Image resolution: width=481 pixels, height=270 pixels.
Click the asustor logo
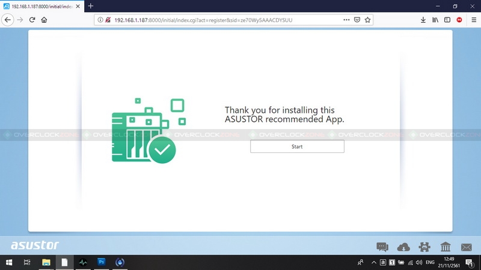click(35, 245)
